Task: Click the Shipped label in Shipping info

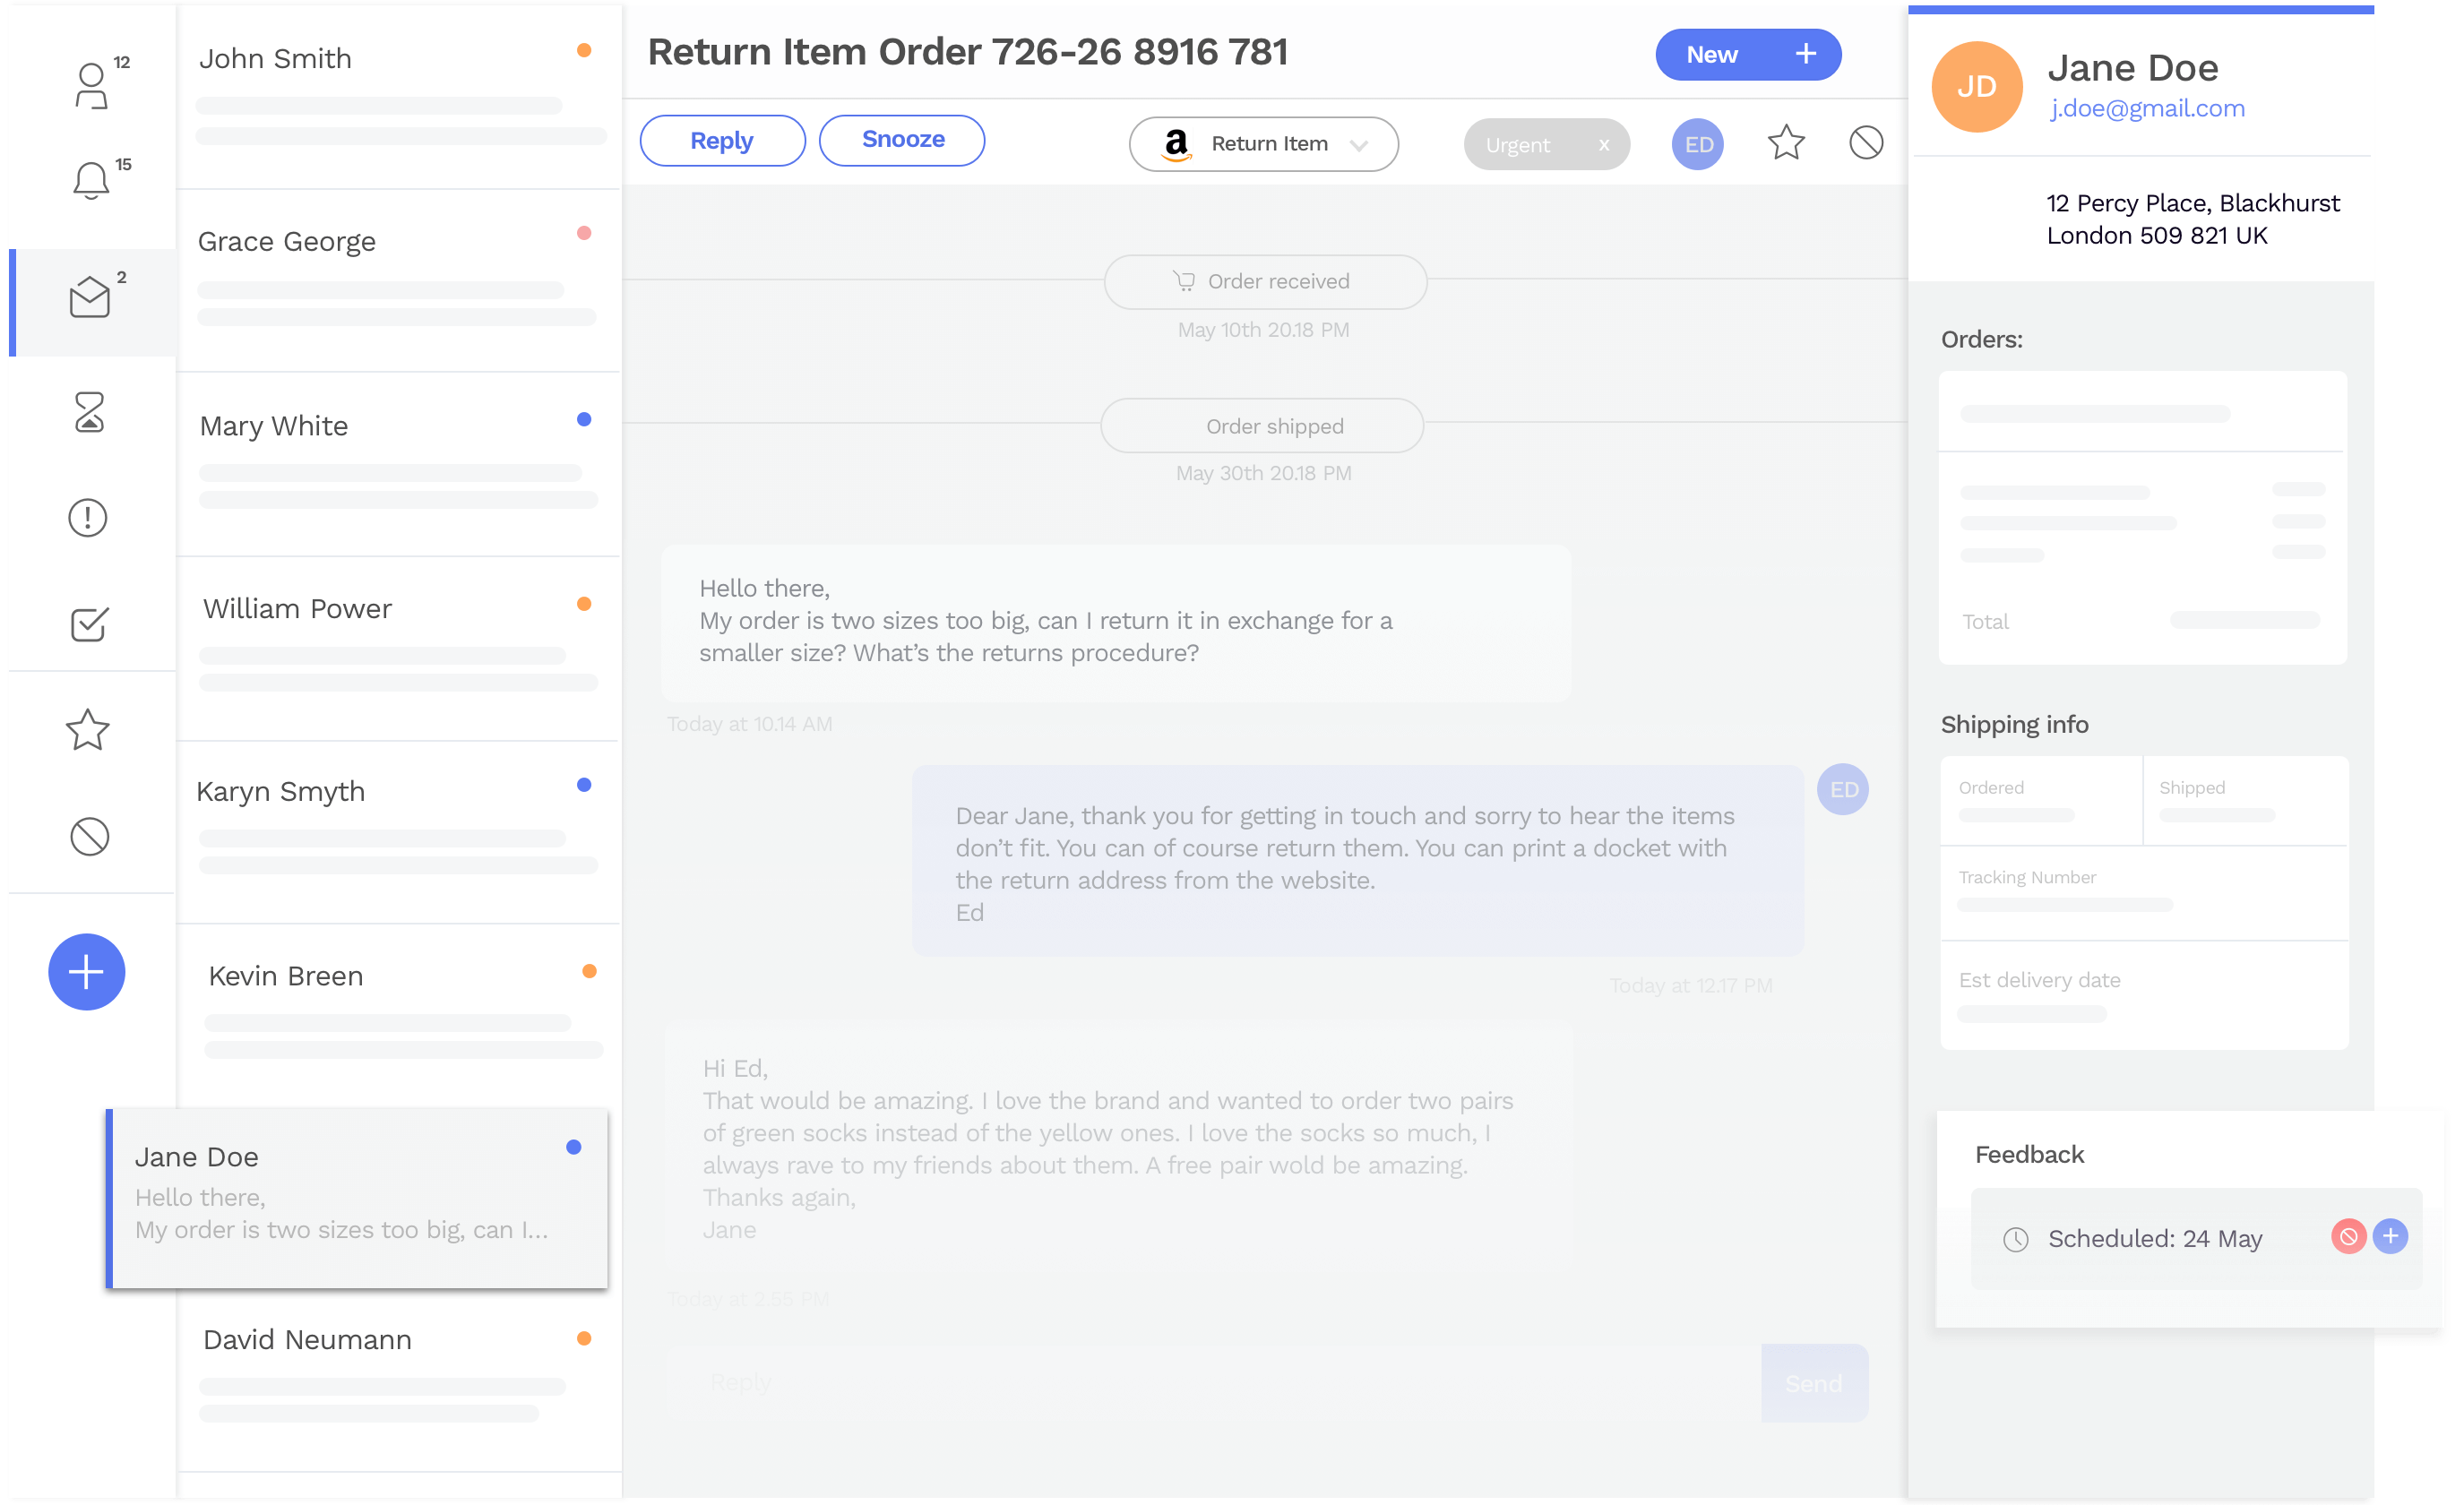Action: (x=2192, y=788)
